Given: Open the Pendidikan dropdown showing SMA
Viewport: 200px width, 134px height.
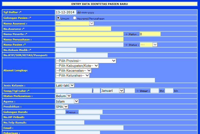Looking at the screenshot, I should tap(62, 106).
